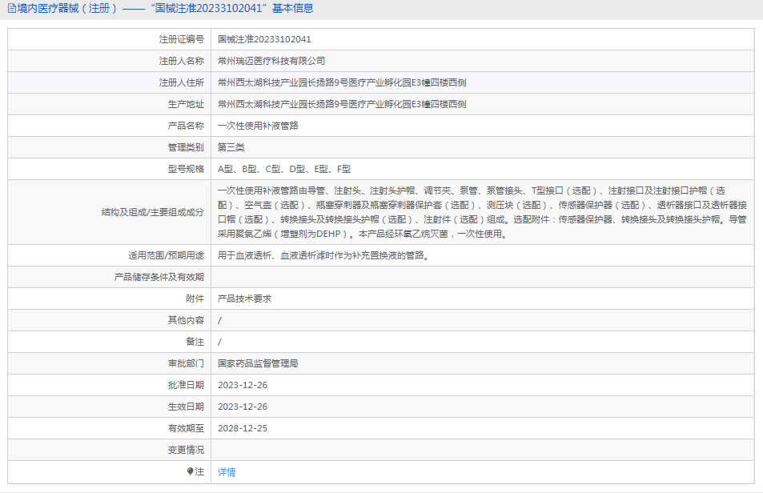Select the product name 一次性使用补液管路
Screen dimensions: 763x493
(258, 126)
